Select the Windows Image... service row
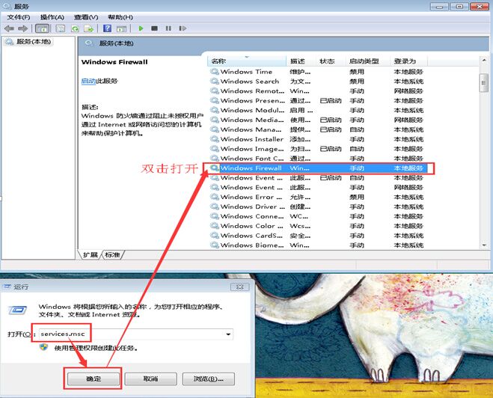 click(x=317, y=149)
